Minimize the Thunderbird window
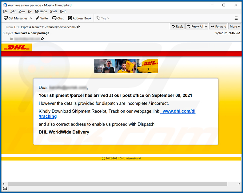 click(x=212, y=5)
